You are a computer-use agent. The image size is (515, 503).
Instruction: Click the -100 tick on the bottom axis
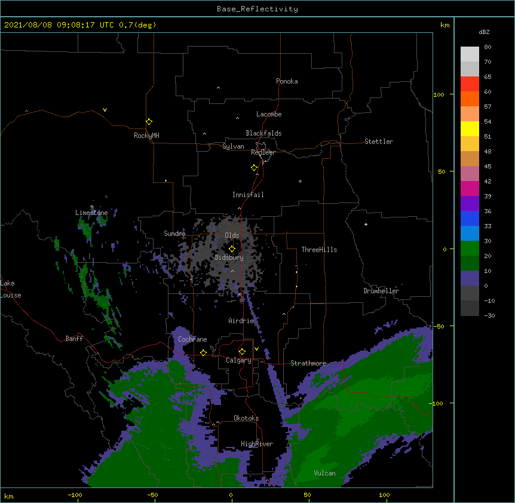[x=75, y=495]
